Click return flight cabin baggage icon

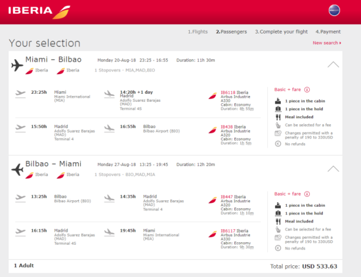click(278, 205)
